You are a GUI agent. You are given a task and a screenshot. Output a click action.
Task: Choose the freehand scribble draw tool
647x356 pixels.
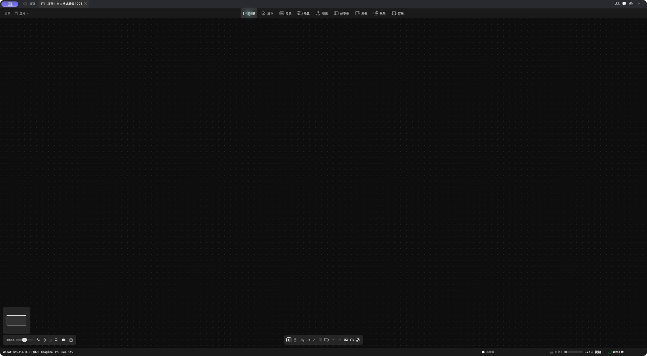[302, 340]
